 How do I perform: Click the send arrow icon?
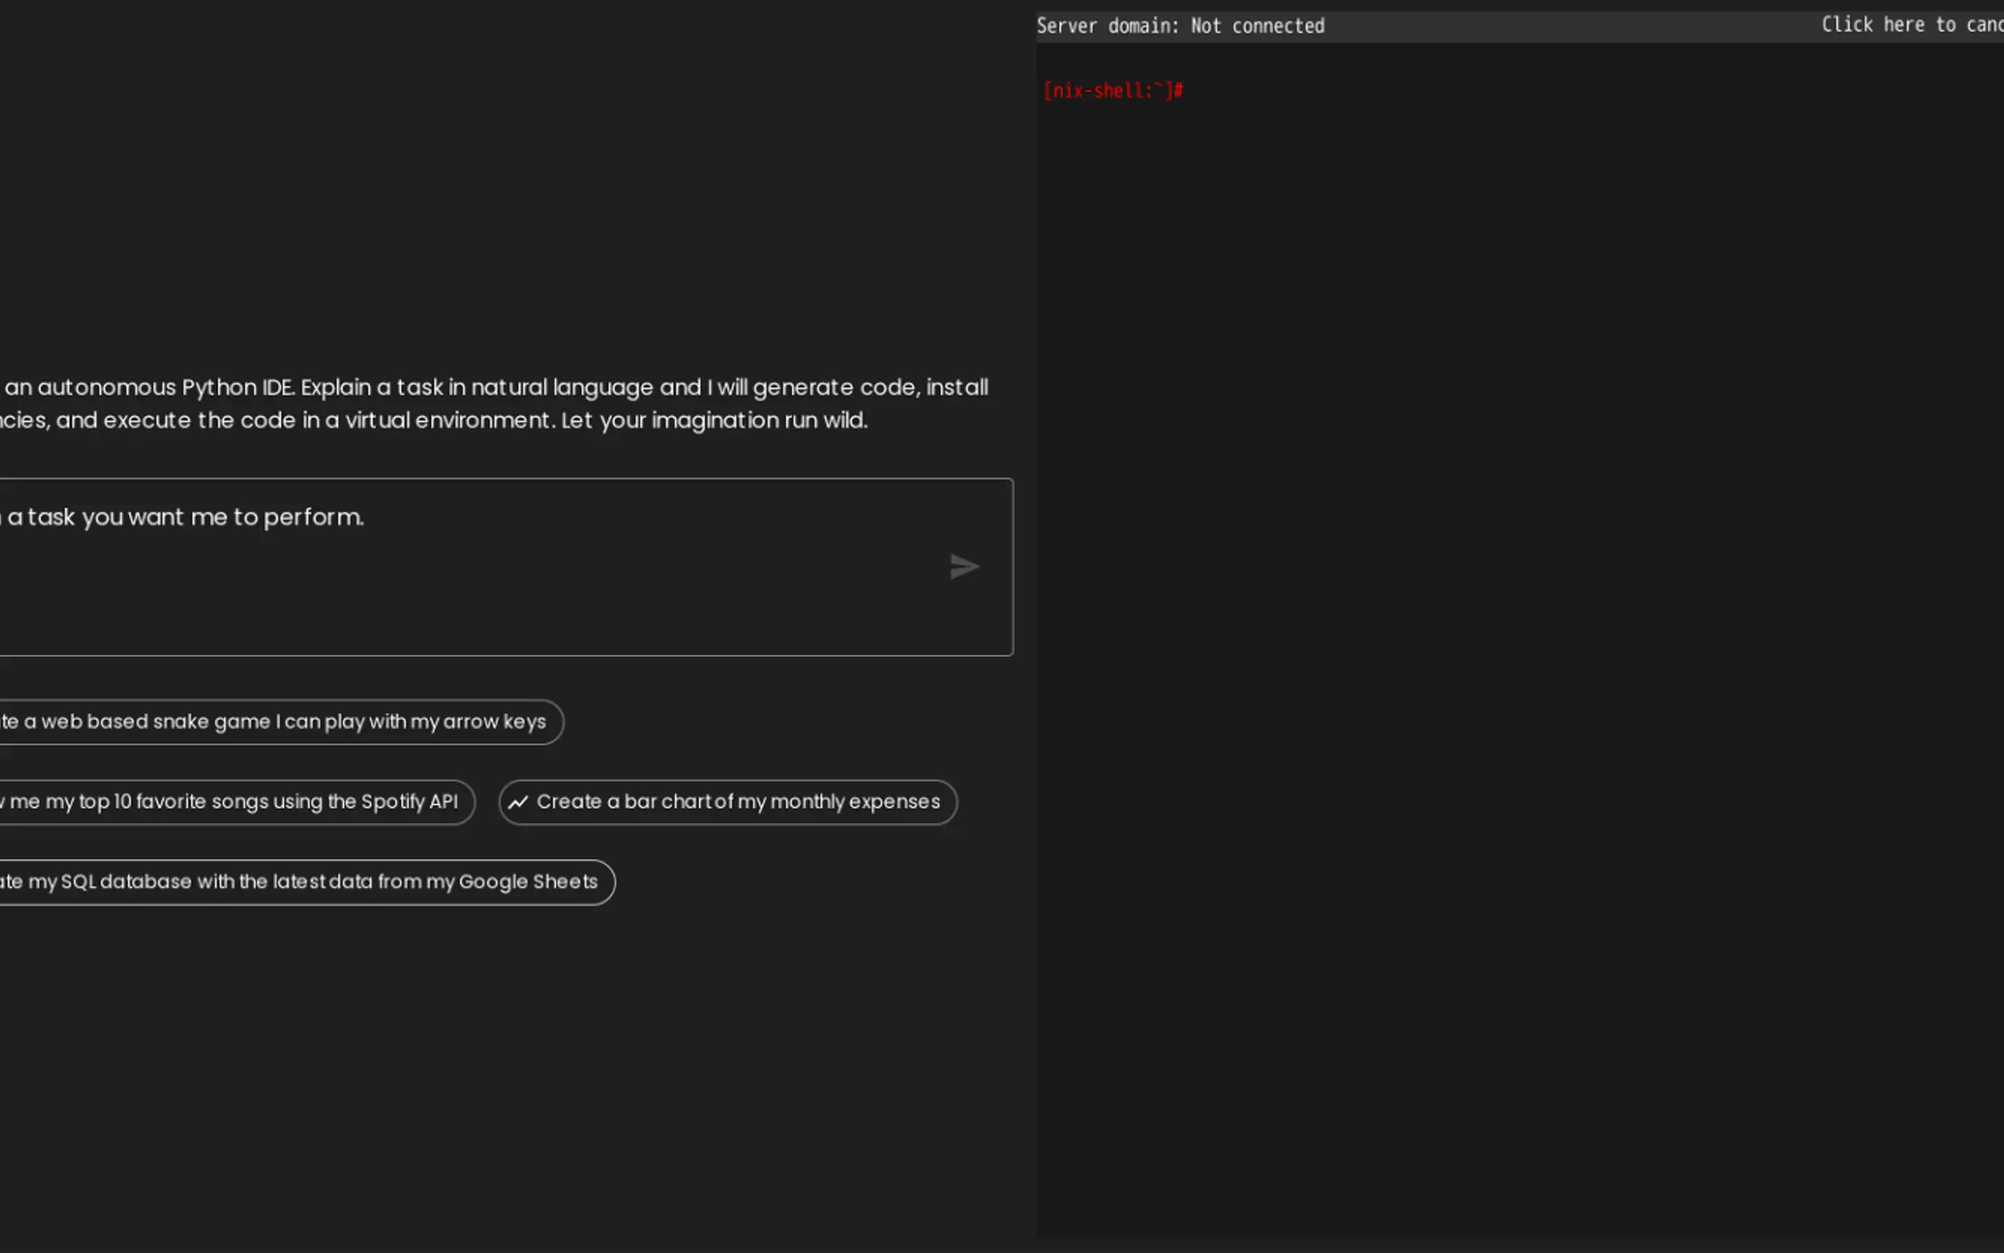[964, 567]
